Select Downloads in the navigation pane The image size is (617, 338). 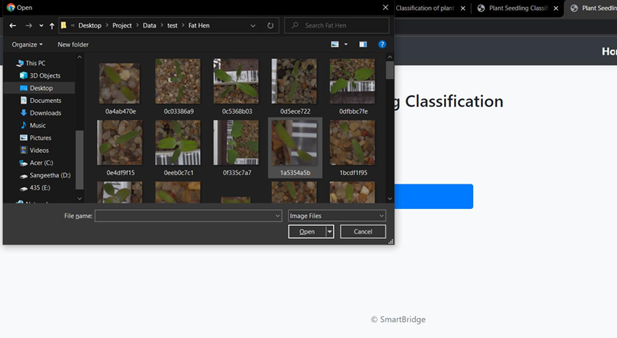[45, 113]
